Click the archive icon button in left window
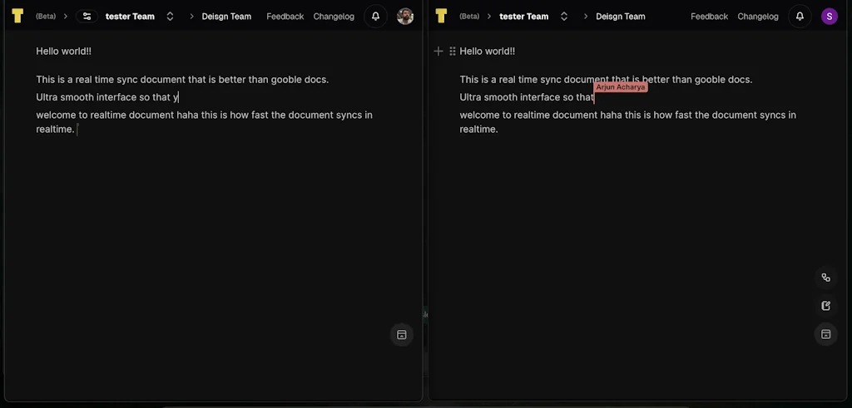Viewport: 852px width, 408px height. coord(402,335)
